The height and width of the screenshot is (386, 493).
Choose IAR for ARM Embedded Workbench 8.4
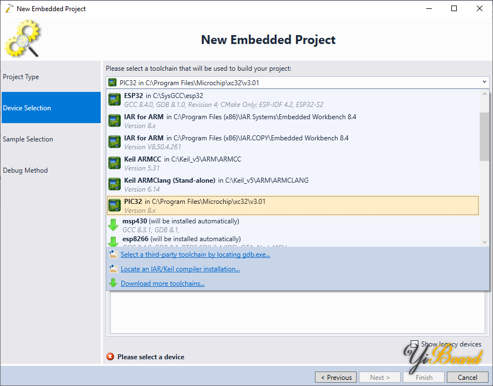(293, 121)
